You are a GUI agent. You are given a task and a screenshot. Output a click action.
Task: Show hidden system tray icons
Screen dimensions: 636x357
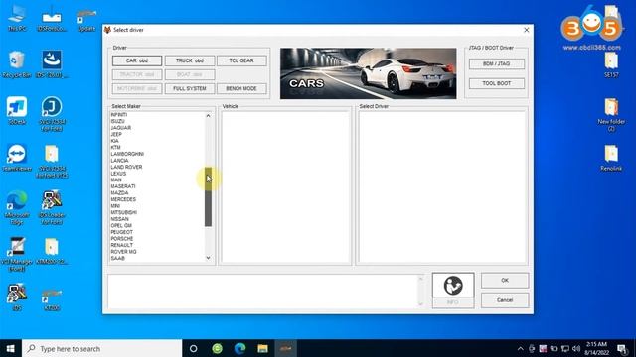coord(521,348)
